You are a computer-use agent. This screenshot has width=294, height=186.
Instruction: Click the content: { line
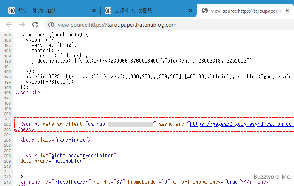coord(46,51)
